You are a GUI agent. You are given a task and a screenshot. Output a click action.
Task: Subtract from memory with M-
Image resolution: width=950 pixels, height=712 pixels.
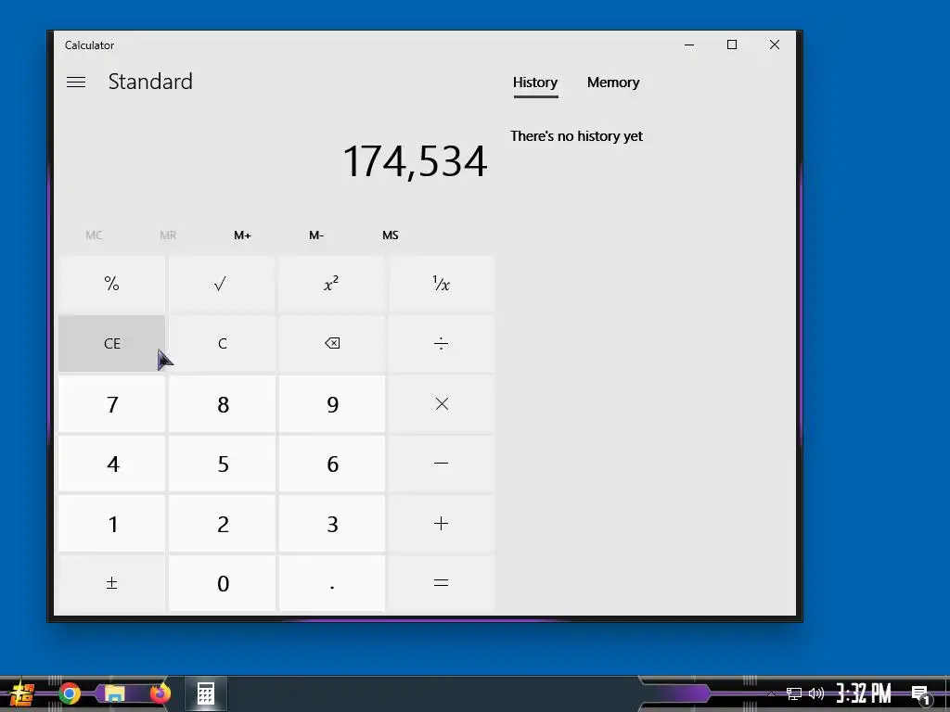316,235
